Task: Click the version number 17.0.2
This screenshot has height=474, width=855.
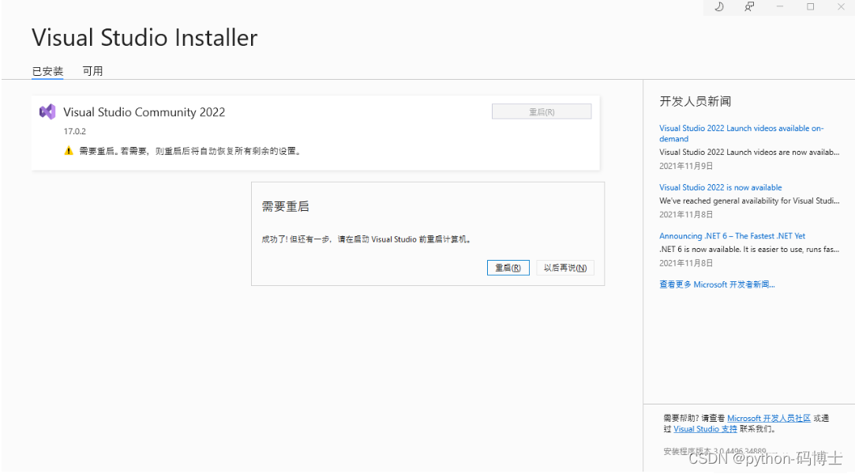Action: click(75, 131)
